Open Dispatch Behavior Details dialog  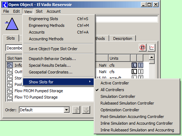click(59, 59)
